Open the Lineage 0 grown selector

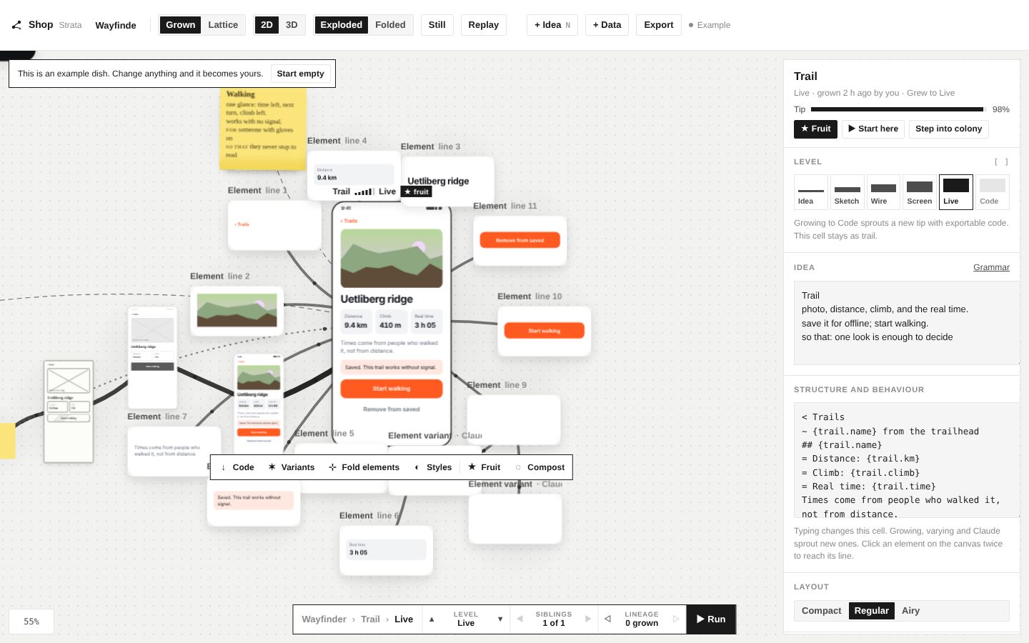coord(642,619)
